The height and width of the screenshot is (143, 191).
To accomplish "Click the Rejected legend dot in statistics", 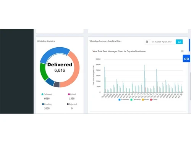I will 68,104.
